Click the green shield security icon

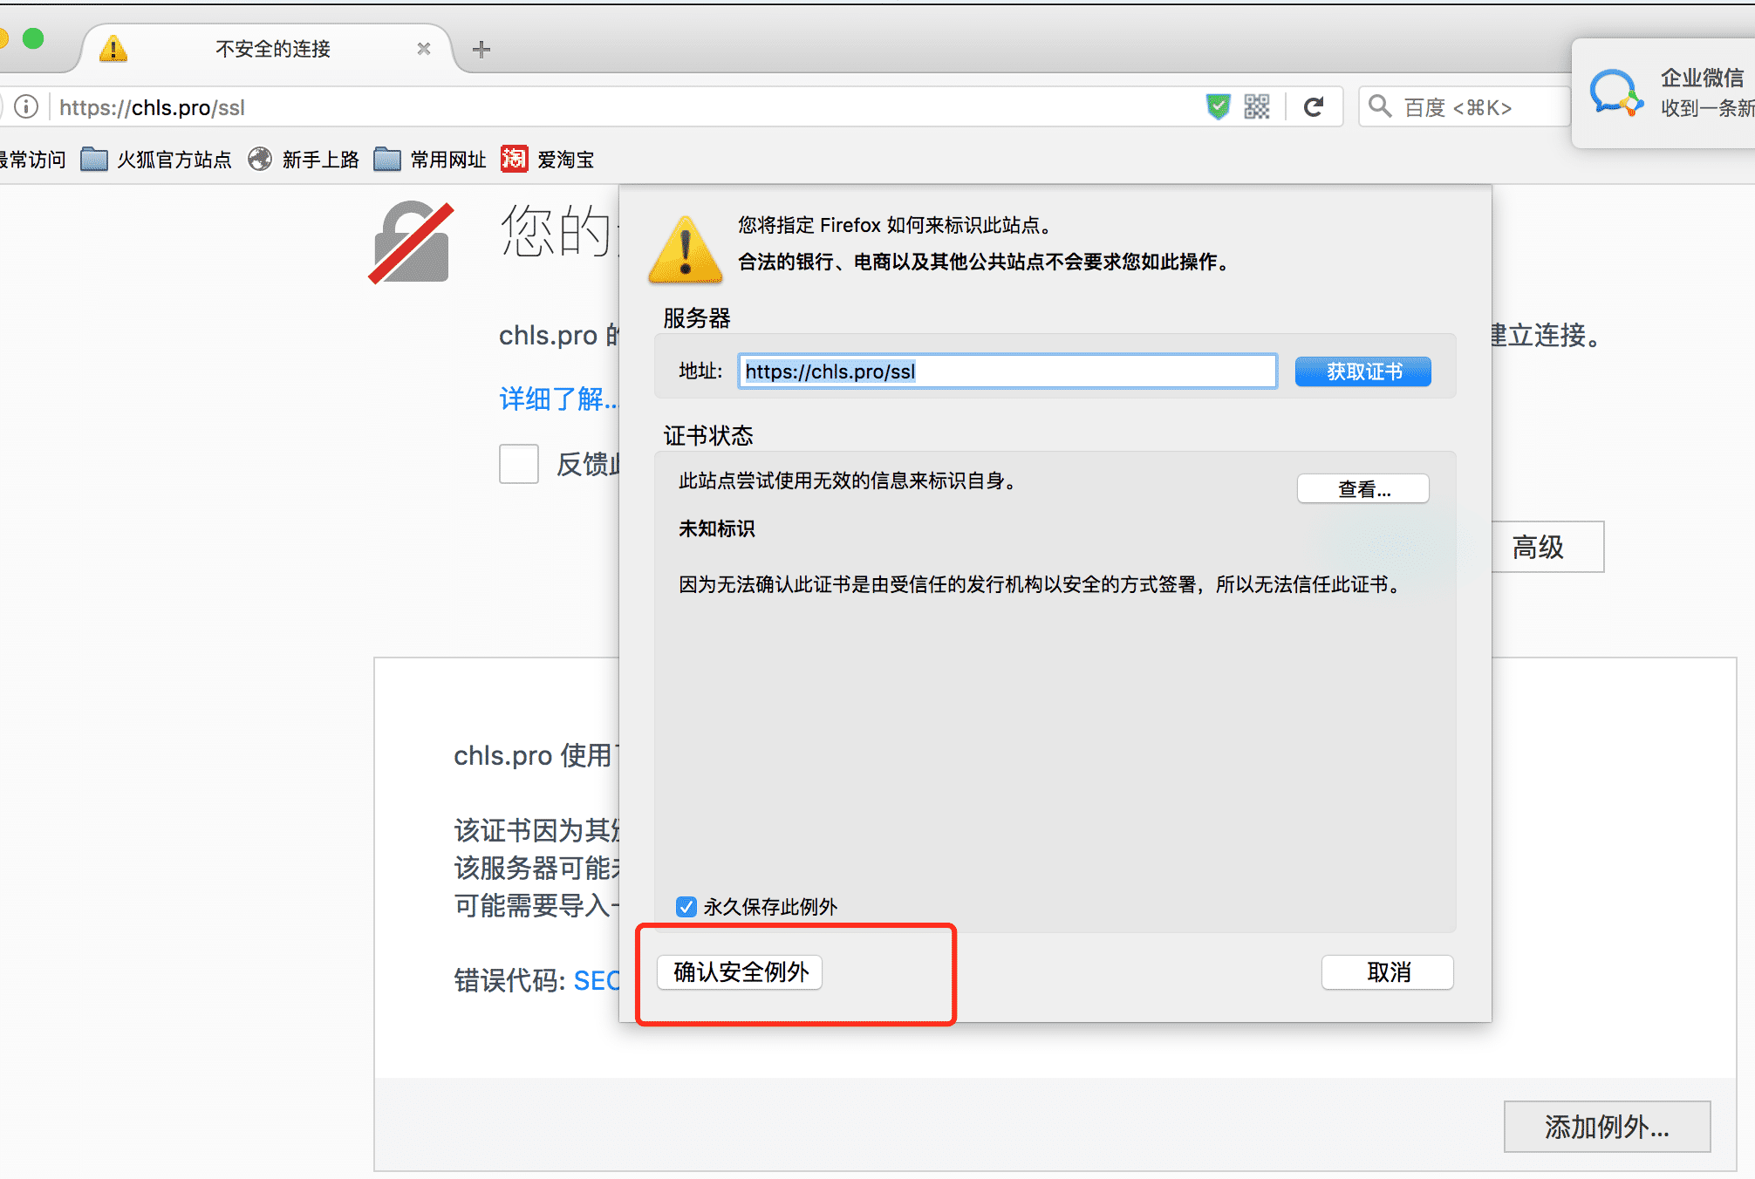[x=1218, y=106]
